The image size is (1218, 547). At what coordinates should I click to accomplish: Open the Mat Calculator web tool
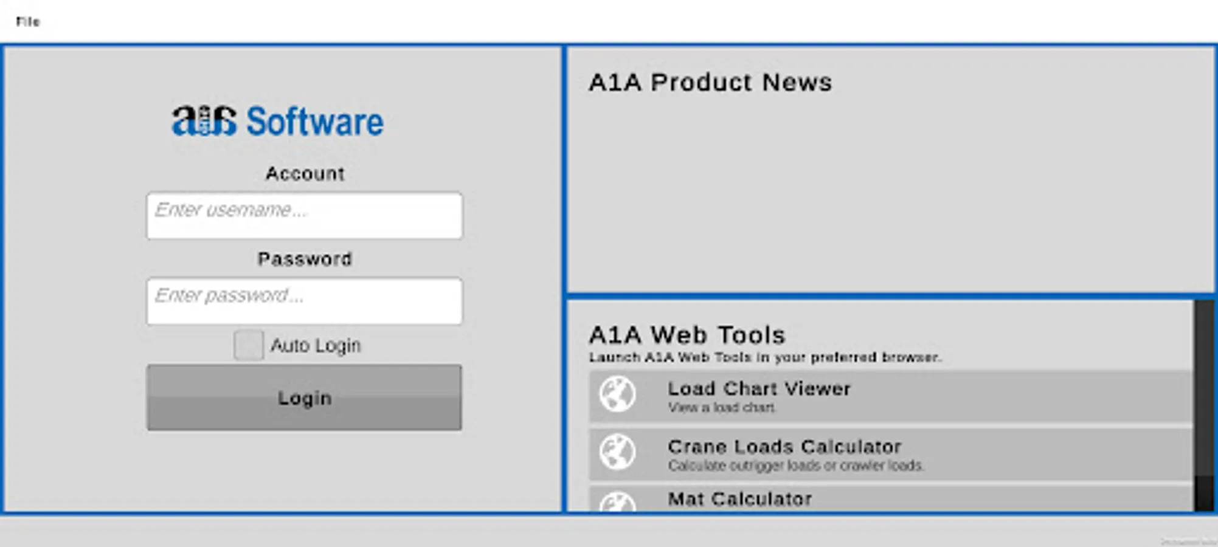pyautogui.click(x=890, y=499)
